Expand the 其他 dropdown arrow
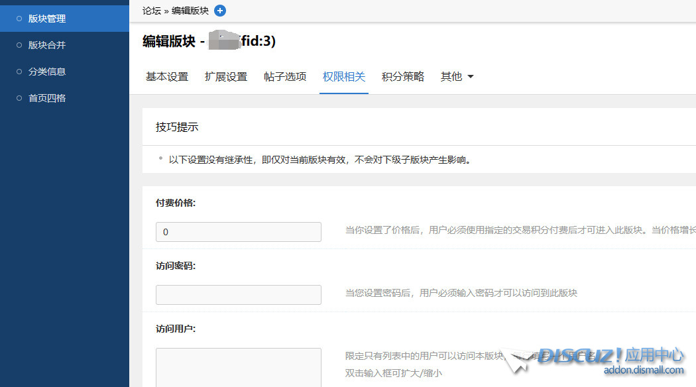Viewport: 696px width, 387px height. click(471, 77)
